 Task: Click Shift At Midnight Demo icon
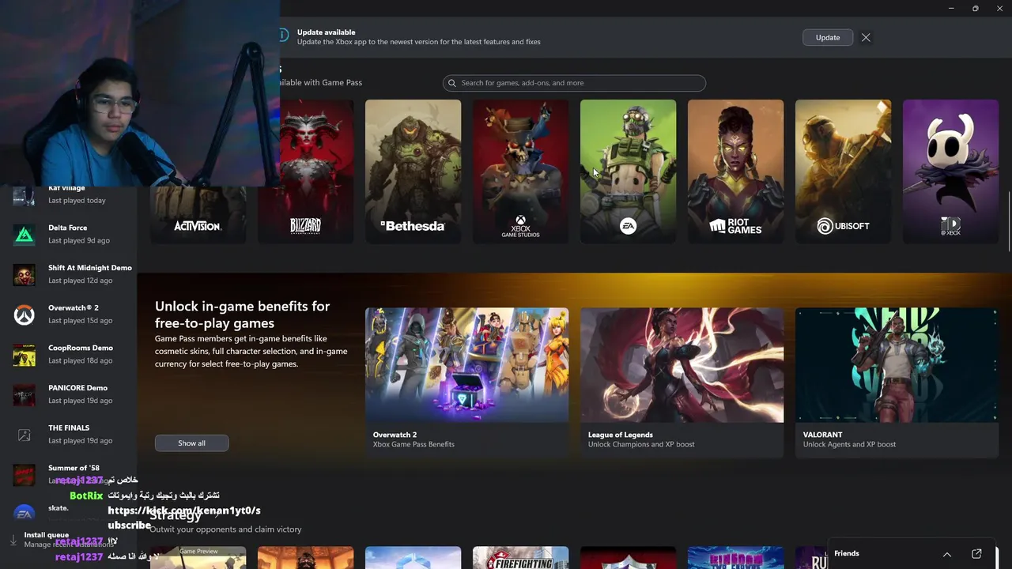tap(24, 274)
